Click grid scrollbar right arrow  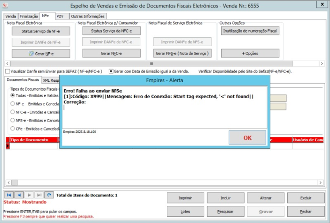[320, 183]
